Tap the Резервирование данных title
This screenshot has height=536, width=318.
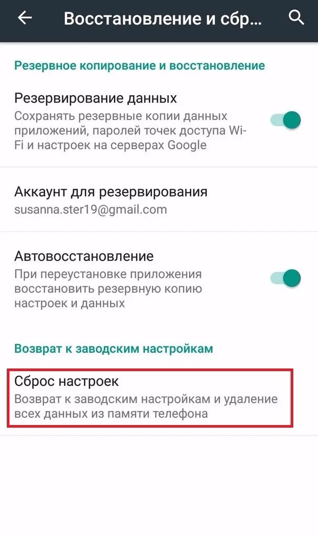click(95, 98)
